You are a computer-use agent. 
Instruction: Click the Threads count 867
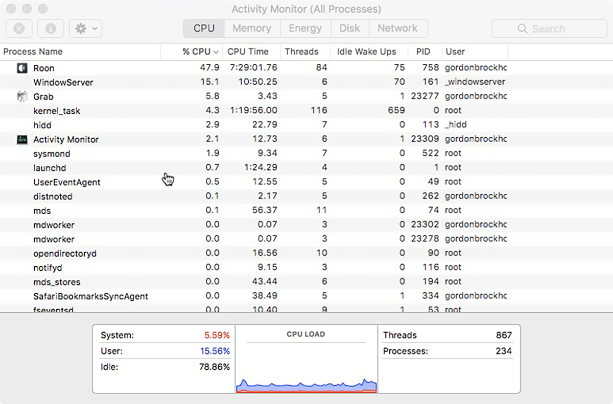click(504, 335)
